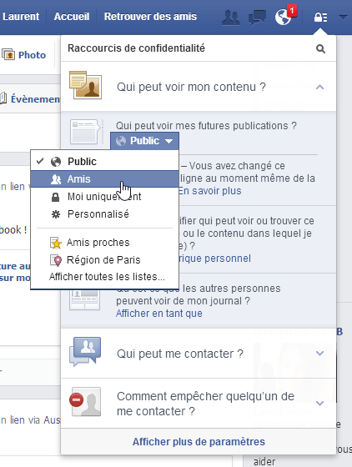
Task: Click the gear icon beside Personnalisé
Action: pyautogui.click(x=56, y=214)
